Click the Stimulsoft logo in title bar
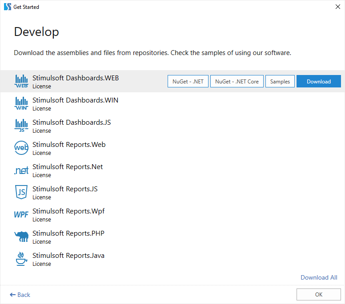345x304 pixels. click(8, 7)
